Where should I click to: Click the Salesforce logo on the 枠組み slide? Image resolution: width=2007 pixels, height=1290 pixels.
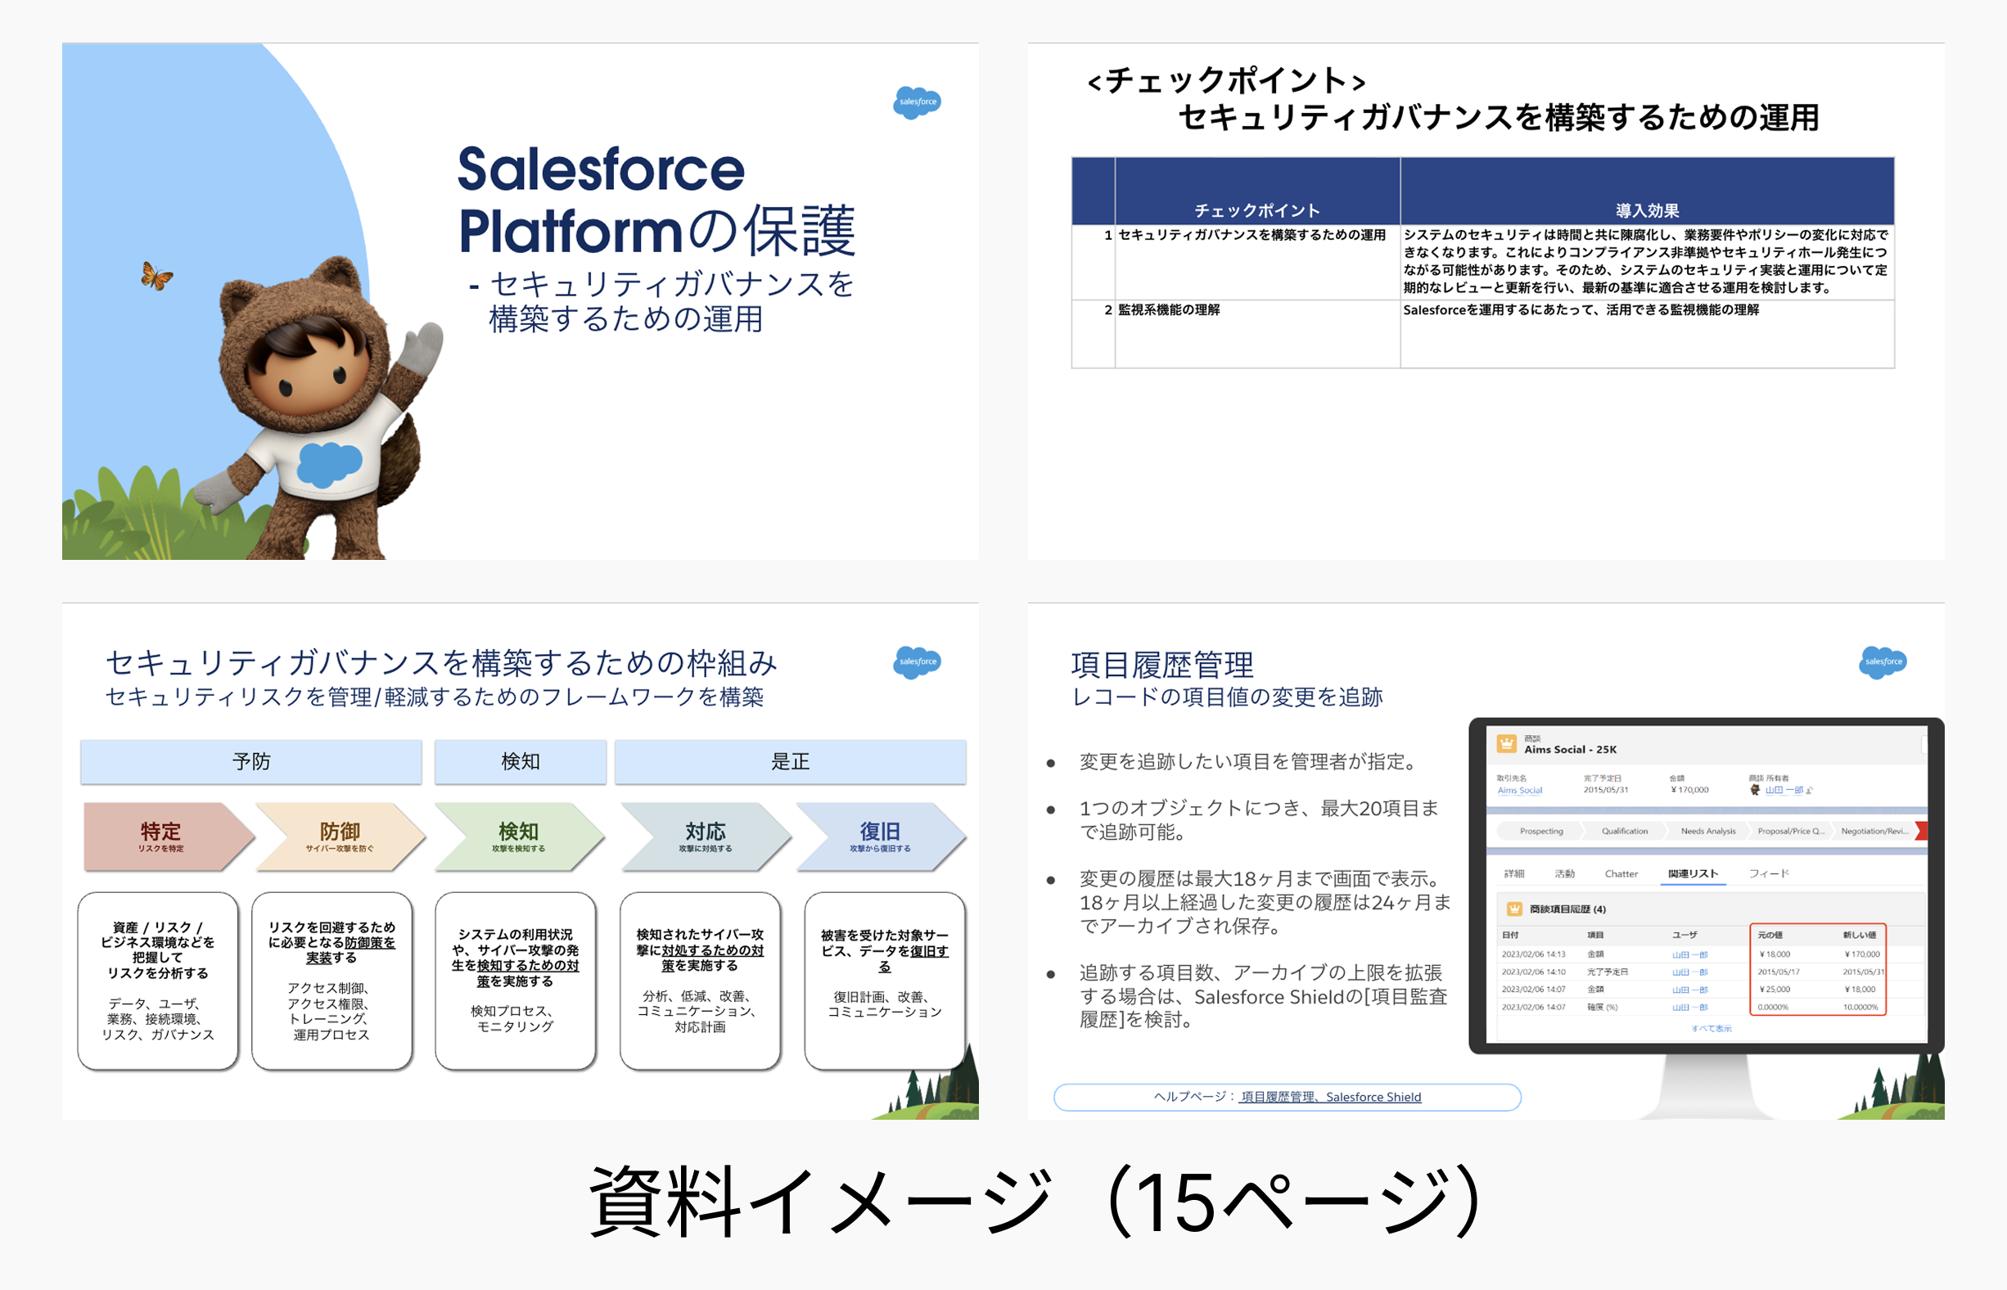click(918, 661)
